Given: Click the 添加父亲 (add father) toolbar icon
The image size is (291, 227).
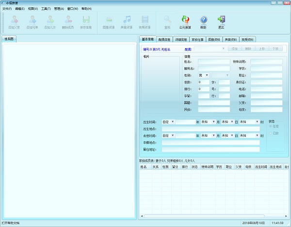Looking at the screenshot, I should pos(14,20).
